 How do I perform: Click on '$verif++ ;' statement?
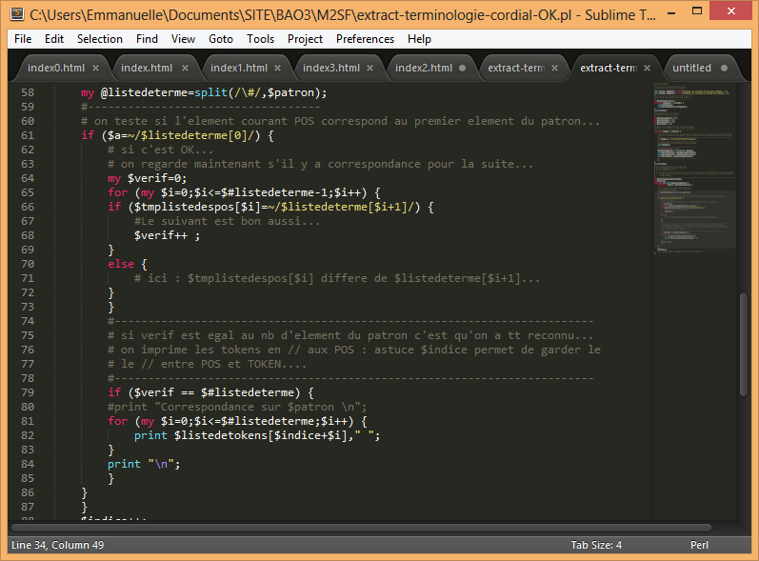tap(167, 235)
